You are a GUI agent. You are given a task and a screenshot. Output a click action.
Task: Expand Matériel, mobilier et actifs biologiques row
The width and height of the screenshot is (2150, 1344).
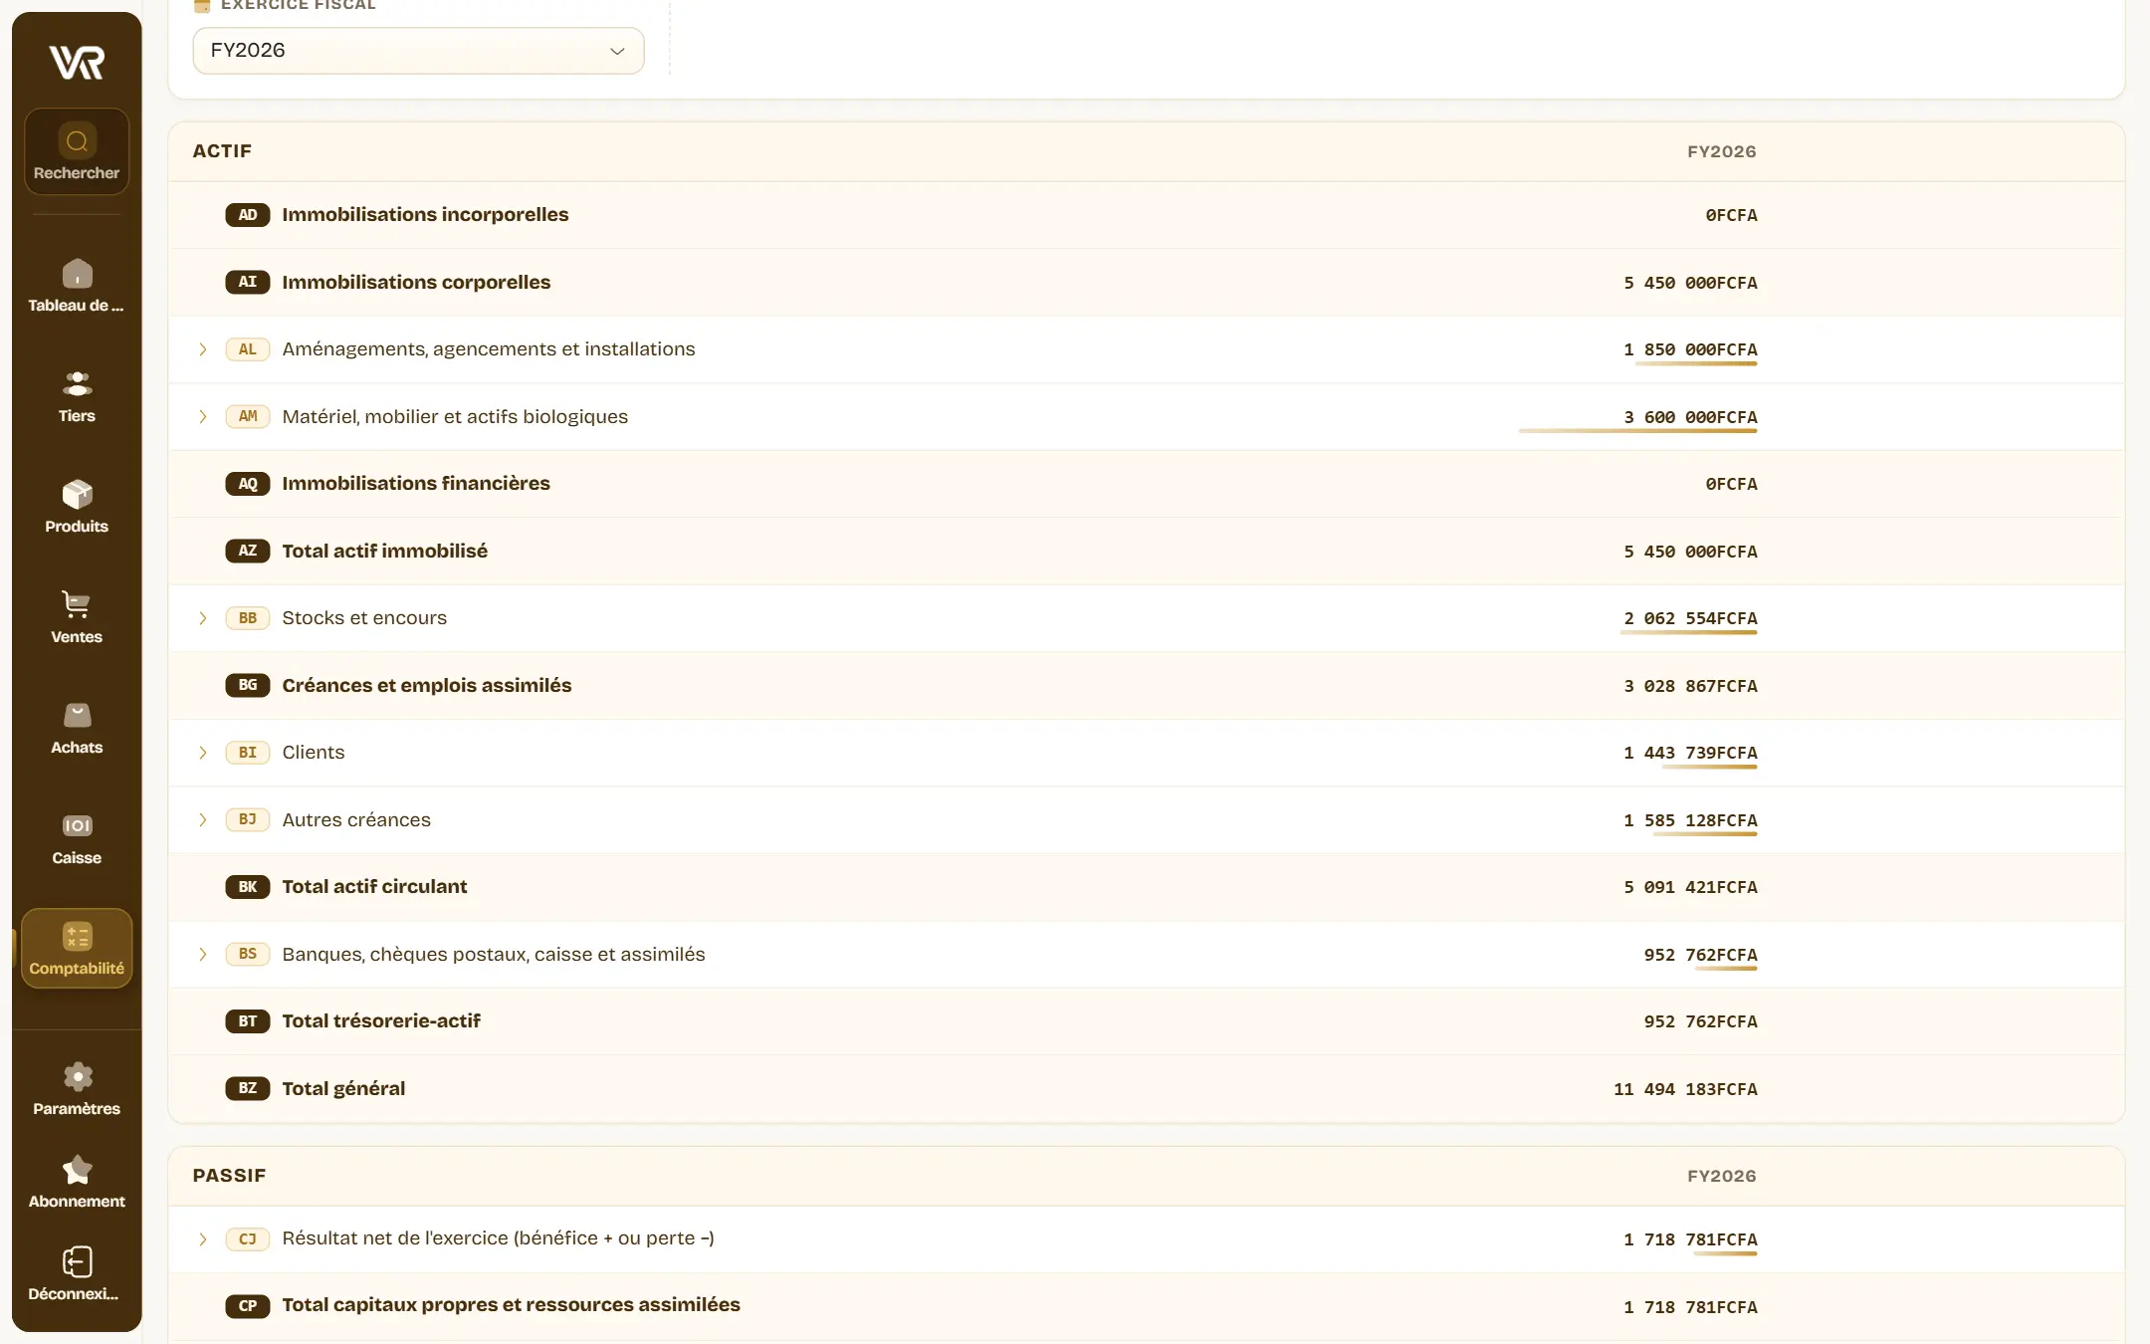coord(203,417)
